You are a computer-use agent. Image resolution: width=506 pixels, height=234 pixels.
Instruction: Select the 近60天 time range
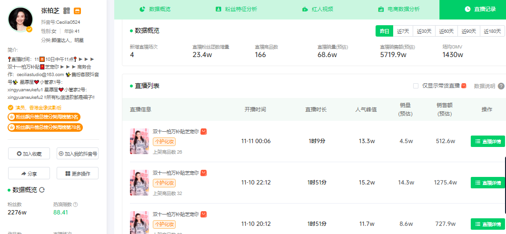446,31
